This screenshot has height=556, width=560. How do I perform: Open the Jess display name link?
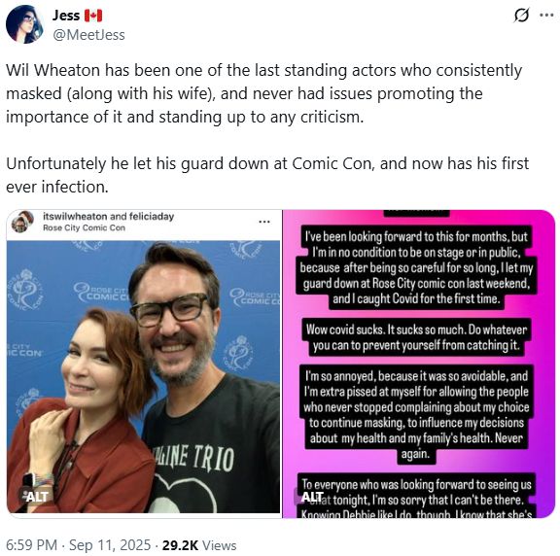[x=66, y=16]
